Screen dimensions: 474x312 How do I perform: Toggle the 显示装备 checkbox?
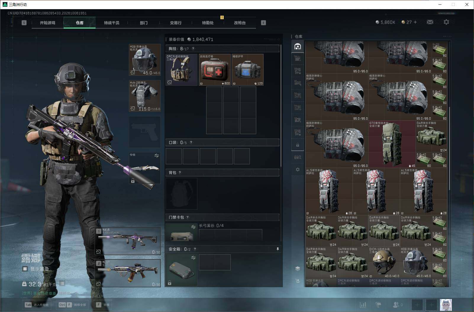tap(25, 269)
